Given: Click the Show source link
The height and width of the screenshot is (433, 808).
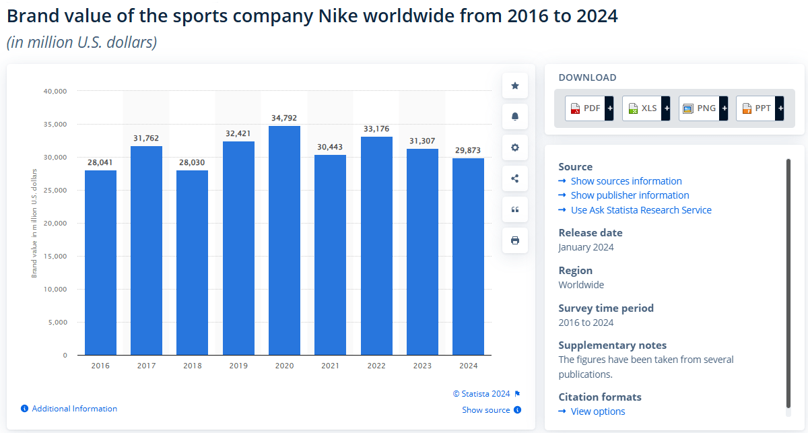Looking at the screenshot, I should [486, 410].
